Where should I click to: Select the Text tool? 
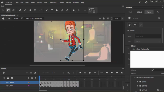(x=52, y=10)
